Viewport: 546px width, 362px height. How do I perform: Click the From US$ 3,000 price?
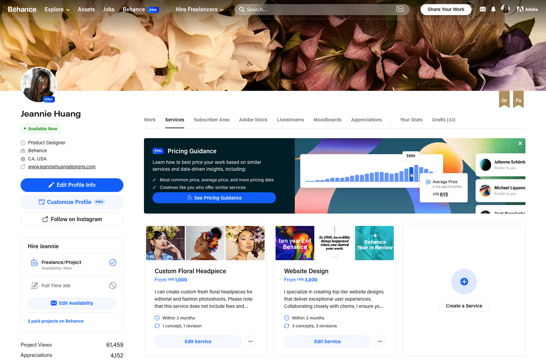point(301,280)
